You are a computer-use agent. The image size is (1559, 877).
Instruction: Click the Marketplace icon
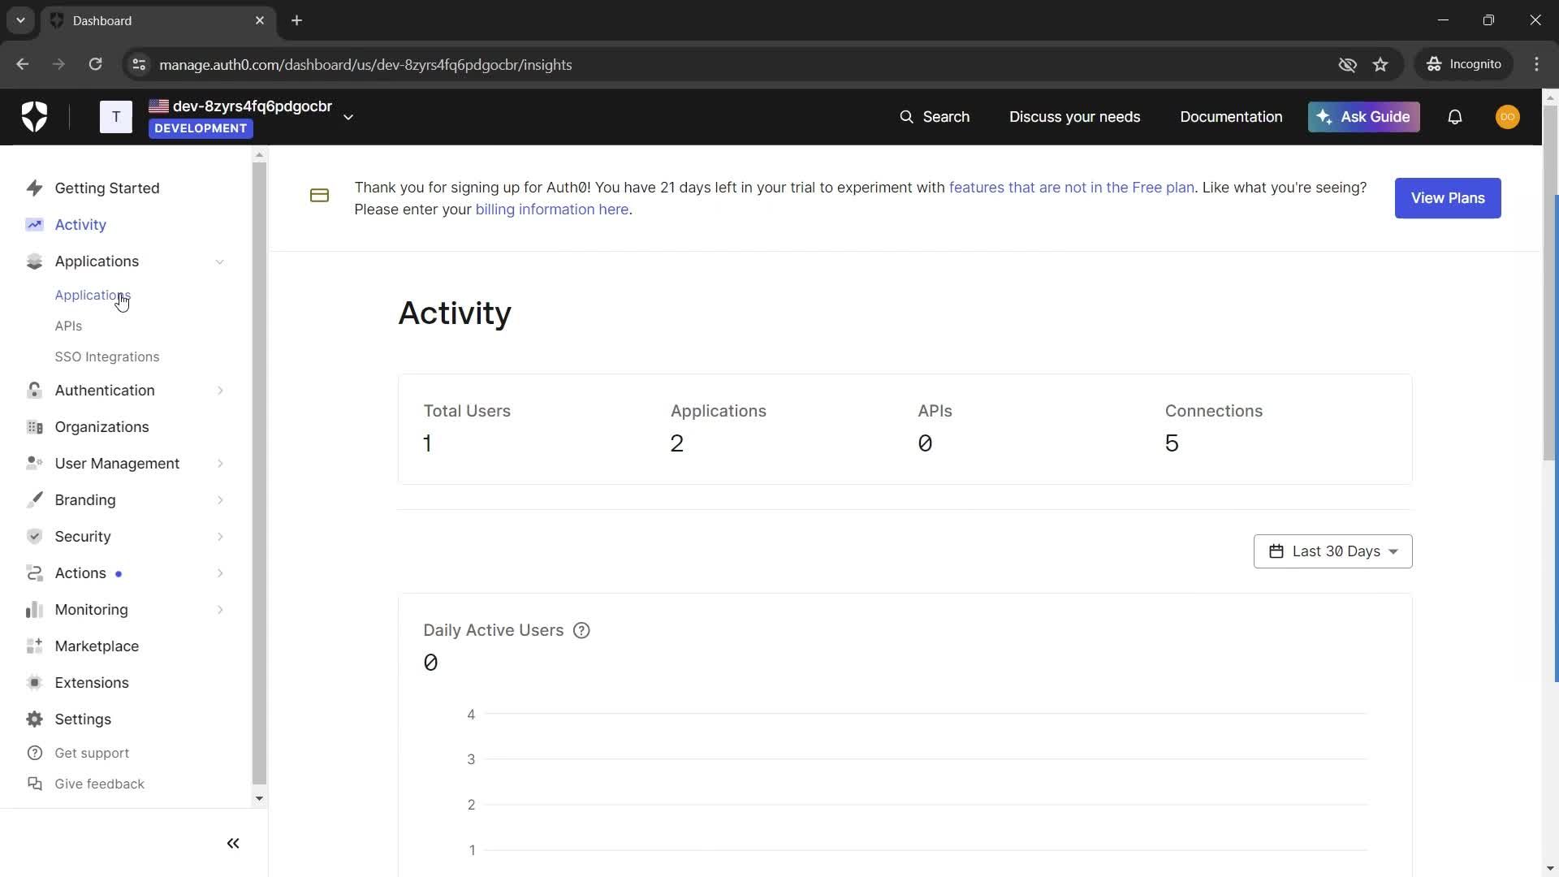tap(34, 646)
